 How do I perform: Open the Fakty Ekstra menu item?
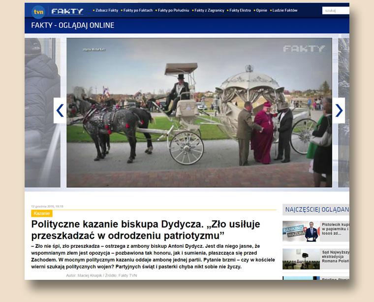[x=240, y=10]
